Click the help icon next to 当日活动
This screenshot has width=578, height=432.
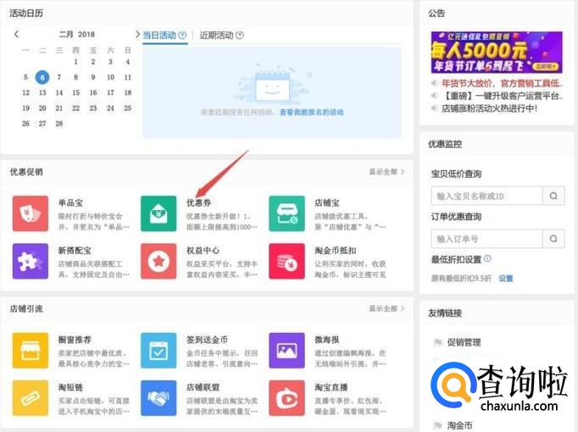tap(182, 36)
